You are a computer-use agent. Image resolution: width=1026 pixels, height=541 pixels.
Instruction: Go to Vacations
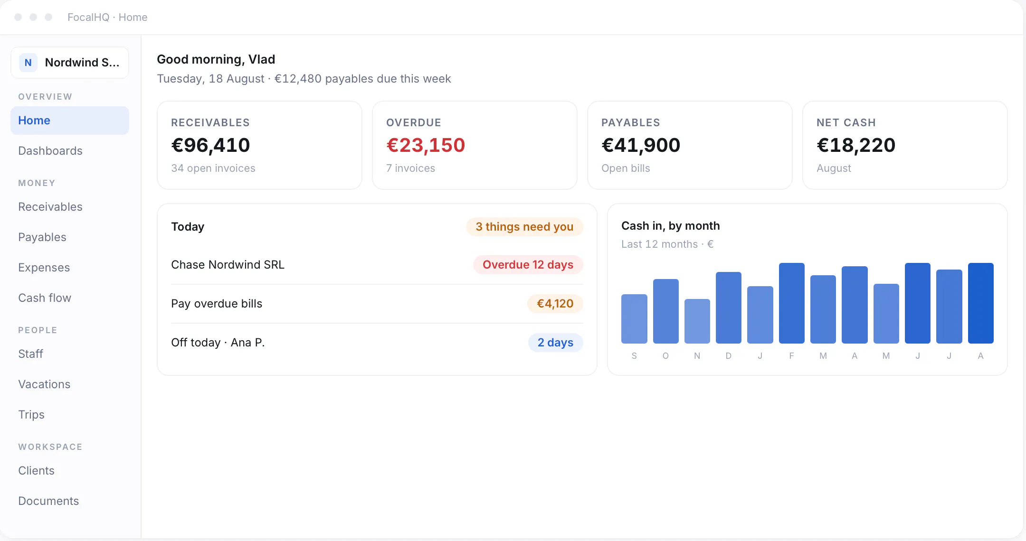click(70, 384)
